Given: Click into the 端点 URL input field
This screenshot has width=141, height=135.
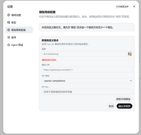Looking at the screenshot, I should pyautogui.click(x=87, y=70).
